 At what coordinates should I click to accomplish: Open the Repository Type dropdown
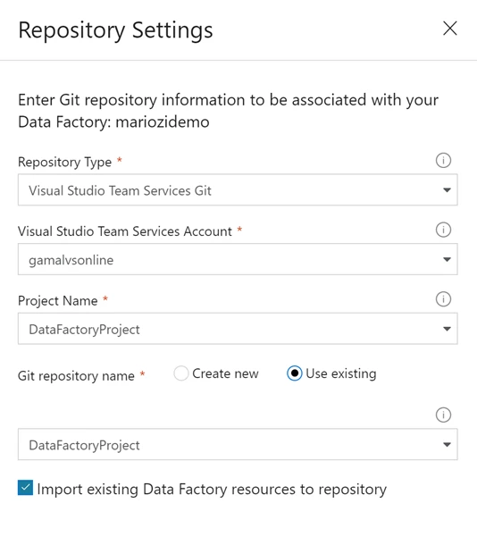pos(238,189)
